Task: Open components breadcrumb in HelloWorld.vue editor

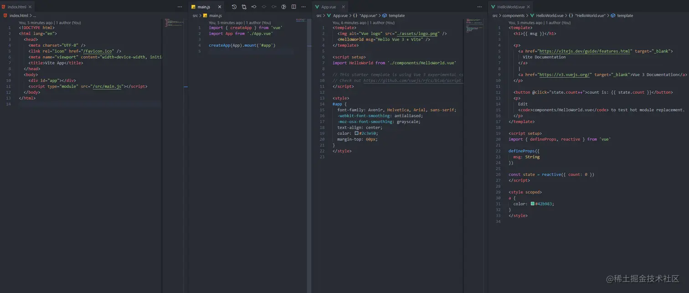Action: pos(514,15)
